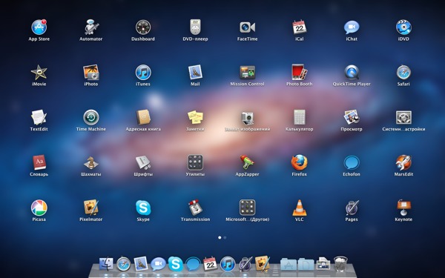Select the first Launchpad page dot
Image resolution: width=445 pixels, height=278 pixels.
tap(220, 237)
